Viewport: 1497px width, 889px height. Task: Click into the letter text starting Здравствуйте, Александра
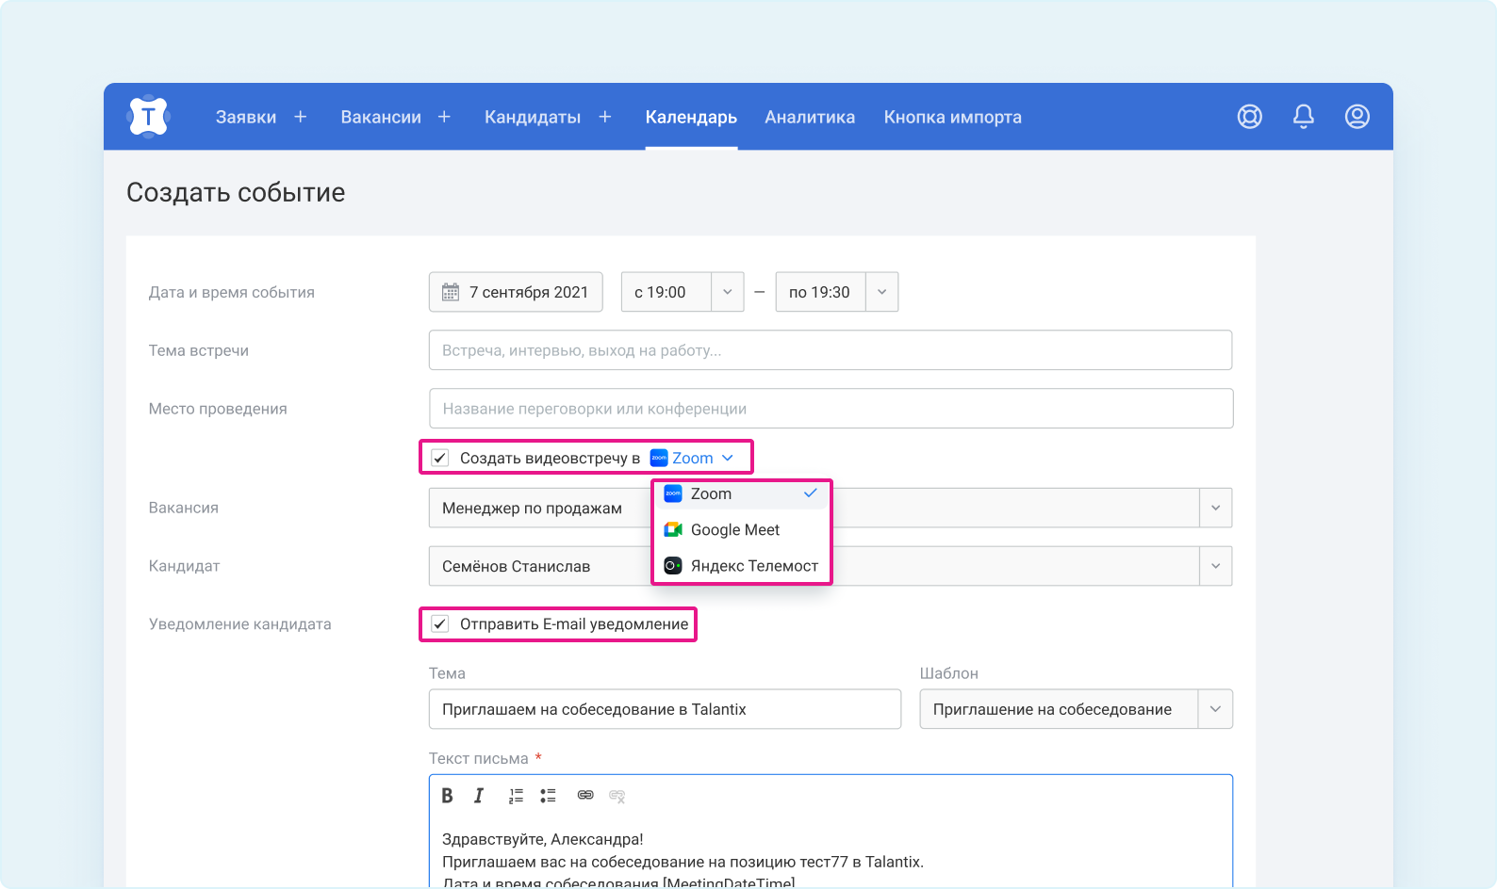[543, 839]
